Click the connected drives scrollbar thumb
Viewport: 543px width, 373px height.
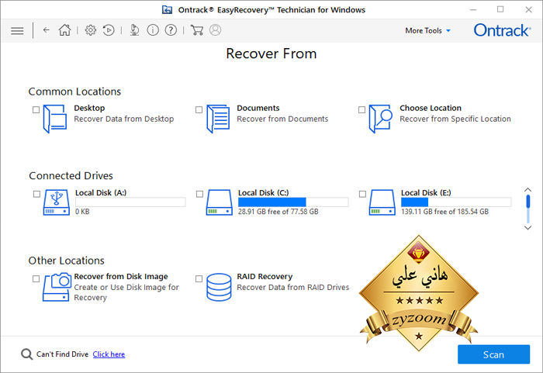click(527, 202)
